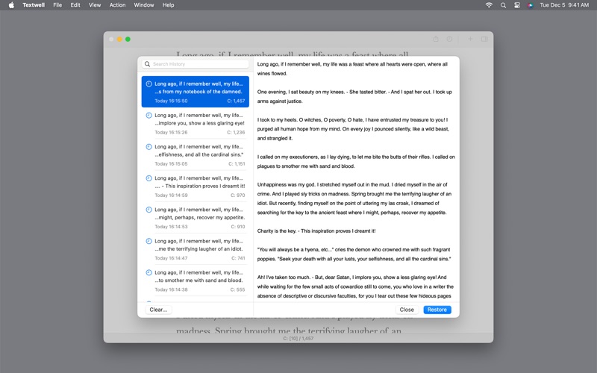Click preview paragraph starting 'Unhappiness was my god'

354,198
